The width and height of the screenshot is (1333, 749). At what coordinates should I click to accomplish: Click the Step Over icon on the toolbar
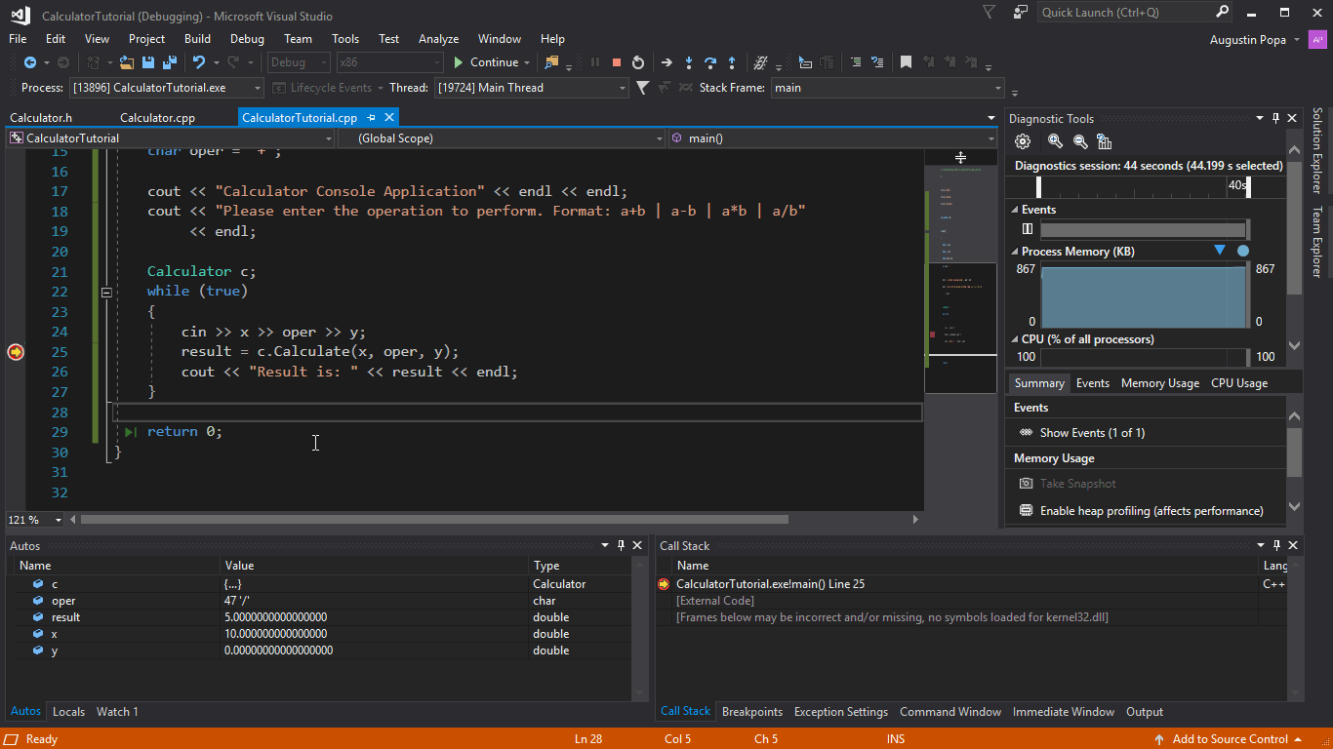(x=711, y=61)
